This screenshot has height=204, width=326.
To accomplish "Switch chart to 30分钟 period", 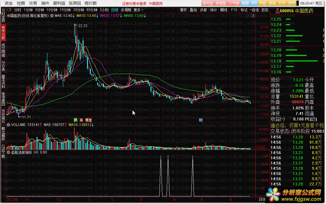I will pos(78,10).
